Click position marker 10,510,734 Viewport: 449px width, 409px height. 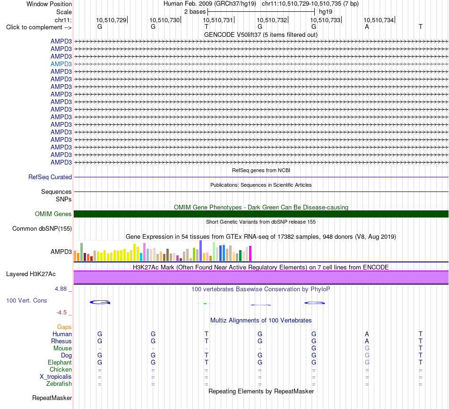tap(379, 20)
